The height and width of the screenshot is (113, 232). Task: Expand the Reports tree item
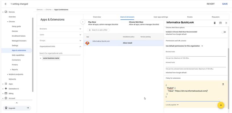(x=11, y=69)
